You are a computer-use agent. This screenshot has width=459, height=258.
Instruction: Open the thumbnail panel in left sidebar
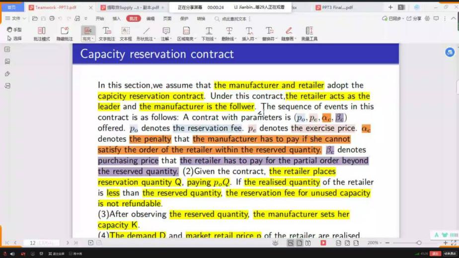coord(7,62)
